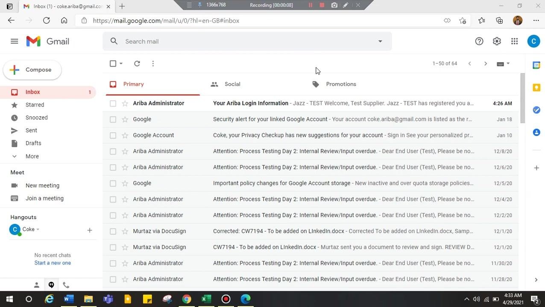
Task: Start a new Hangouts chat plus icon
Action: (90, 230)
